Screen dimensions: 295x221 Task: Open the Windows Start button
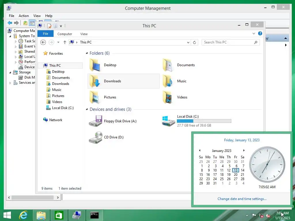7,215
